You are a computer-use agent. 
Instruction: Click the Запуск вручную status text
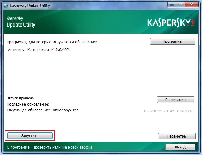pos(20,98)
